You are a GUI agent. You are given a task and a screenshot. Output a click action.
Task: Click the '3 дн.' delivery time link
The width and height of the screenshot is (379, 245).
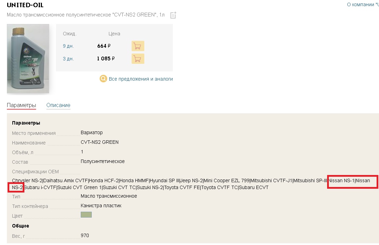tap(68, 59)
